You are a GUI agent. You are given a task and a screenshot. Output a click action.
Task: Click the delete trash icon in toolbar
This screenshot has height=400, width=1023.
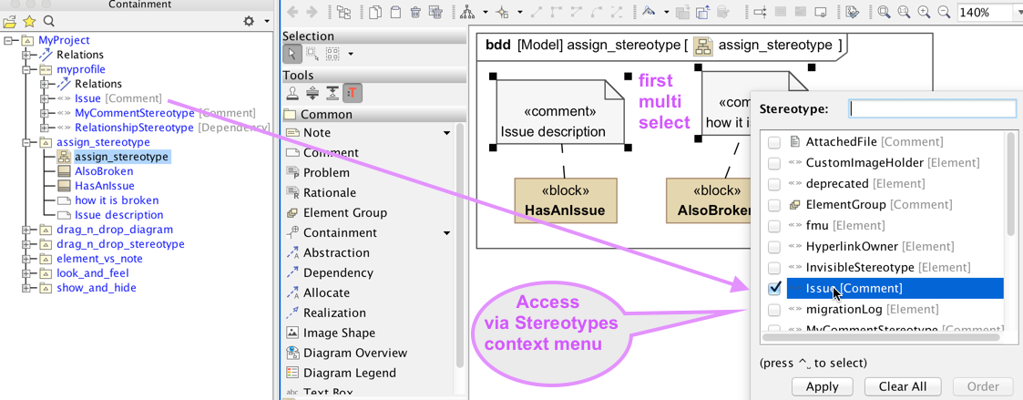click(415, 13)
